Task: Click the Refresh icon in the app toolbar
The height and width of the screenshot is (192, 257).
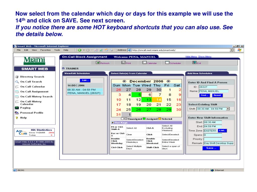Action: 98,62
